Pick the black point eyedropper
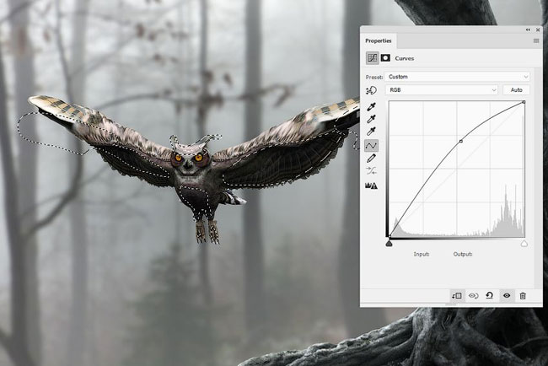Image resolution: width=548 pixels, height=366 pixels. [x=371, y=106]
